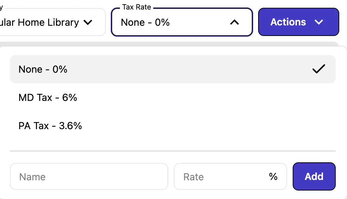Open the Actions menu button
Screen dimensions: 347x199
coord(298,22)
